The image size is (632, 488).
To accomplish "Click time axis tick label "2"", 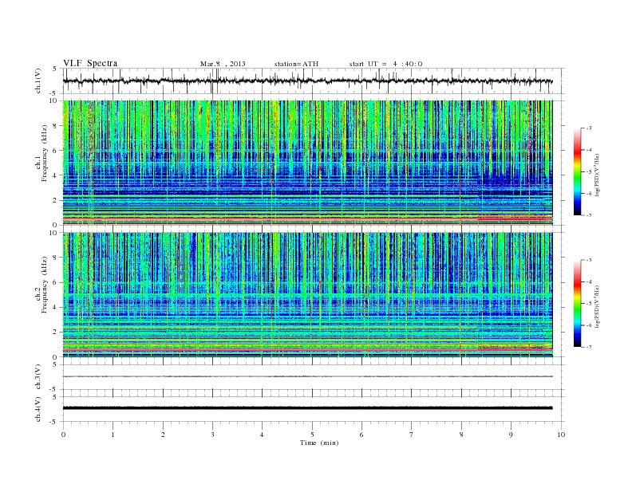I will (163, 435).
